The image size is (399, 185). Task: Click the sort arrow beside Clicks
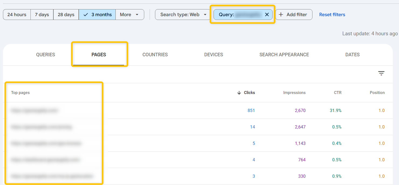pyautogui.click(x=239, y=93)
